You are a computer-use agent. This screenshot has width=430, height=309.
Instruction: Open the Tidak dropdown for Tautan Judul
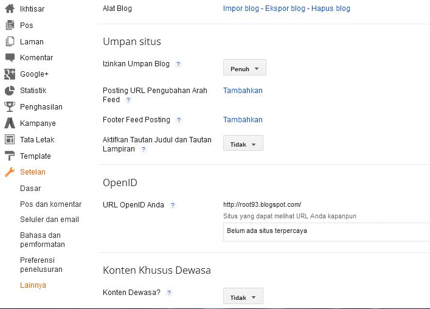tap(243, 145)
